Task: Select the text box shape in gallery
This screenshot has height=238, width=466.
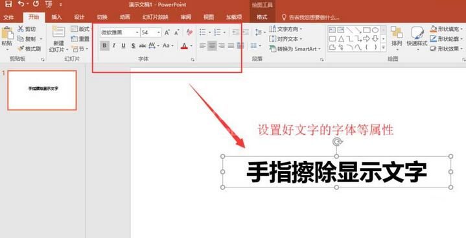Action: point(332,30)
